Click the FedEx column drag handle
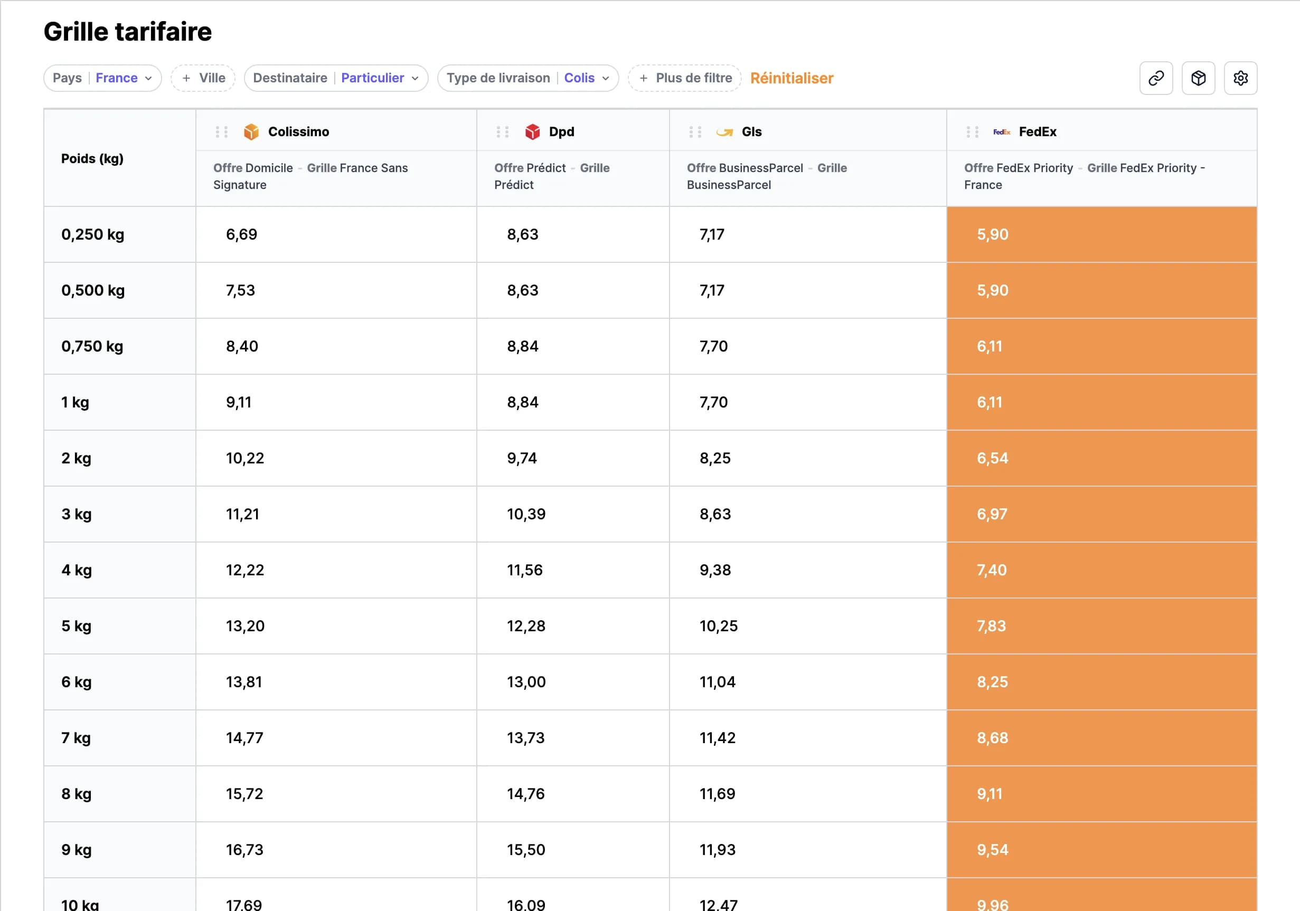Image resolution: width=1300 pixels, height=911 pixels. click(972, 132)
